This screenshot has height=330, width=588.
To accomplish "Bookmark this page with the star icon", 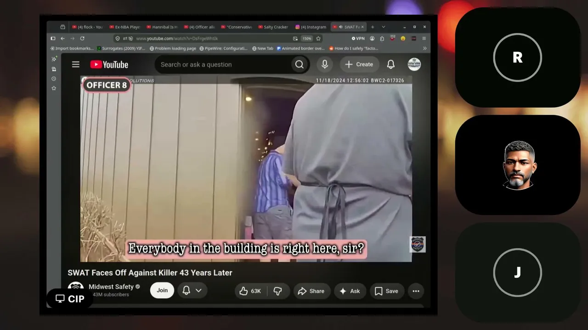I will pos(318,38).
